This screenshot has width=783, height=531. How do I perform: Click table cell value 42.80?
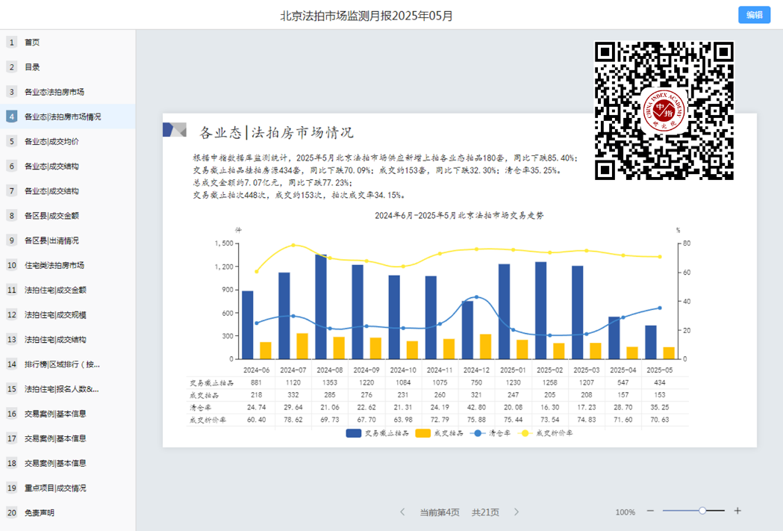coord(476,408)
